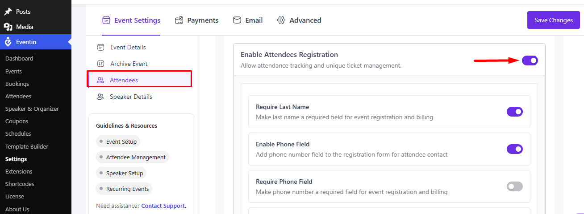Enable the Require Phone Field toggle
The width and height of the screenshot is (584, 214).
515,186
